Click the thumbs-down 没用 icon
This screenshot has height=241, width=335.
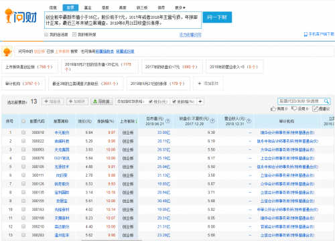coord(294,108)
